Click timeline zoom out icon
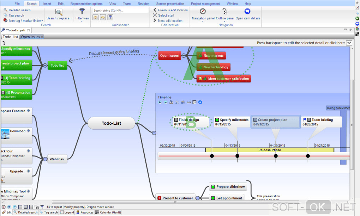Viewport: 360px width, 216px height. pos(166,102)
